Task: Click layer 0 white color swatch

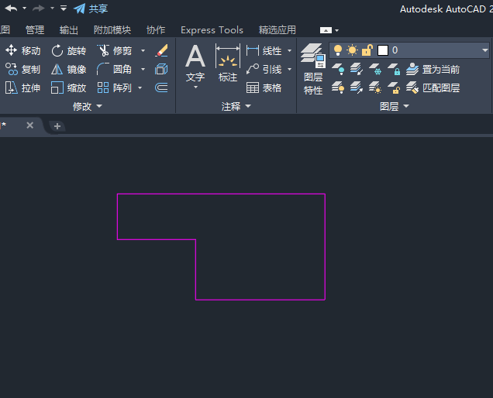Action: 383,50
